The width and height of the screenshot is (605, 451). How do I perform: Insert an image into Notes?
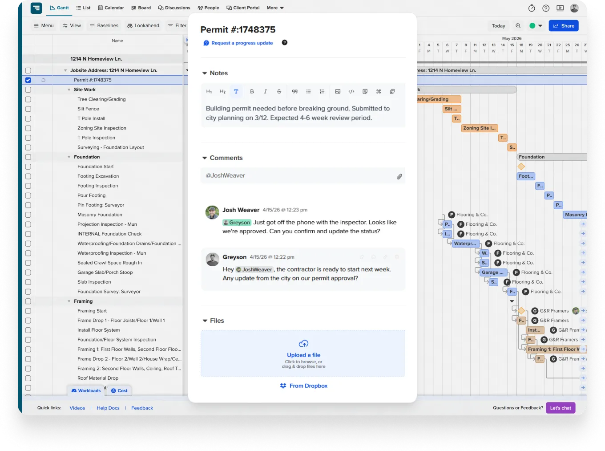[338, 92]
